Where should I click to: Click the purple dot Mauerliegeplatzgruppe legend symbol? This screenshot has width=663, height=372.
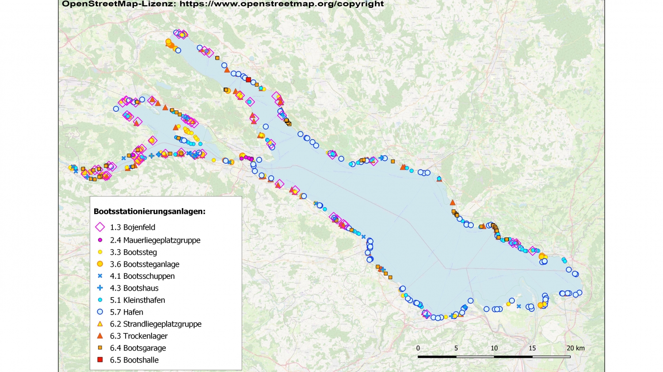[x=100, y=240]
